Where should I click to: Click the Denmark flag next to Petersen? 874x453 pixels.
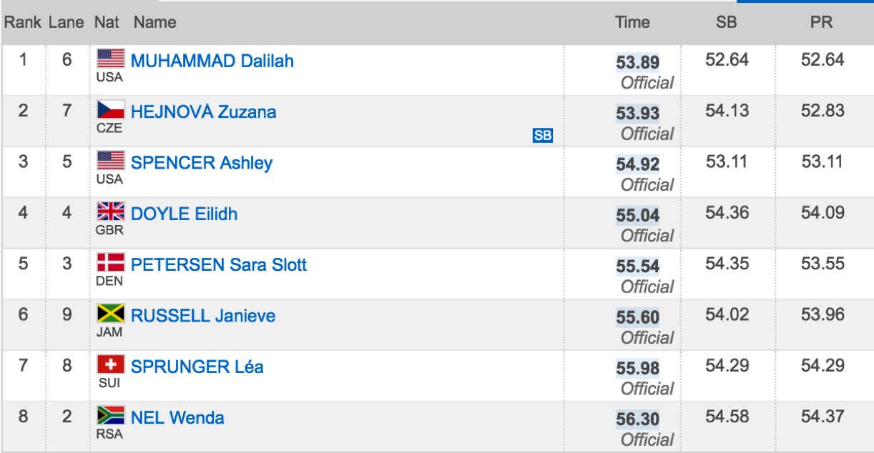[111, 262]
